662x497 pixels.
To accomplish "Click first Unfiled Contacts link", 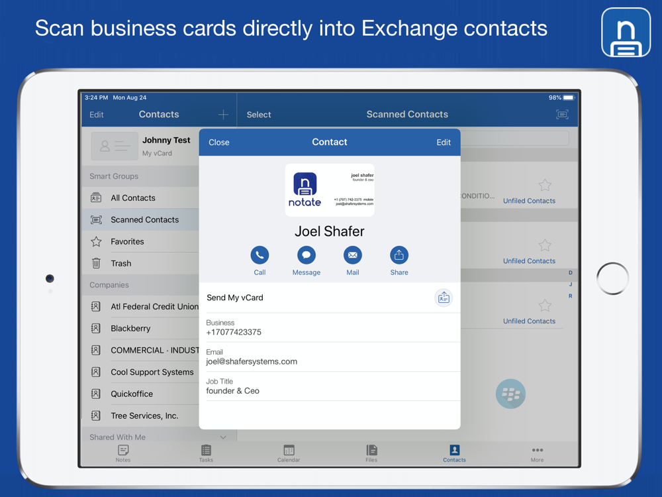I will tap(529, 201).
